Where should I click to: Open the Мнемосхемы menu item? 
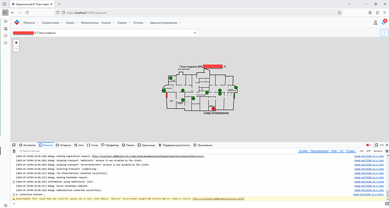[90, 22]
